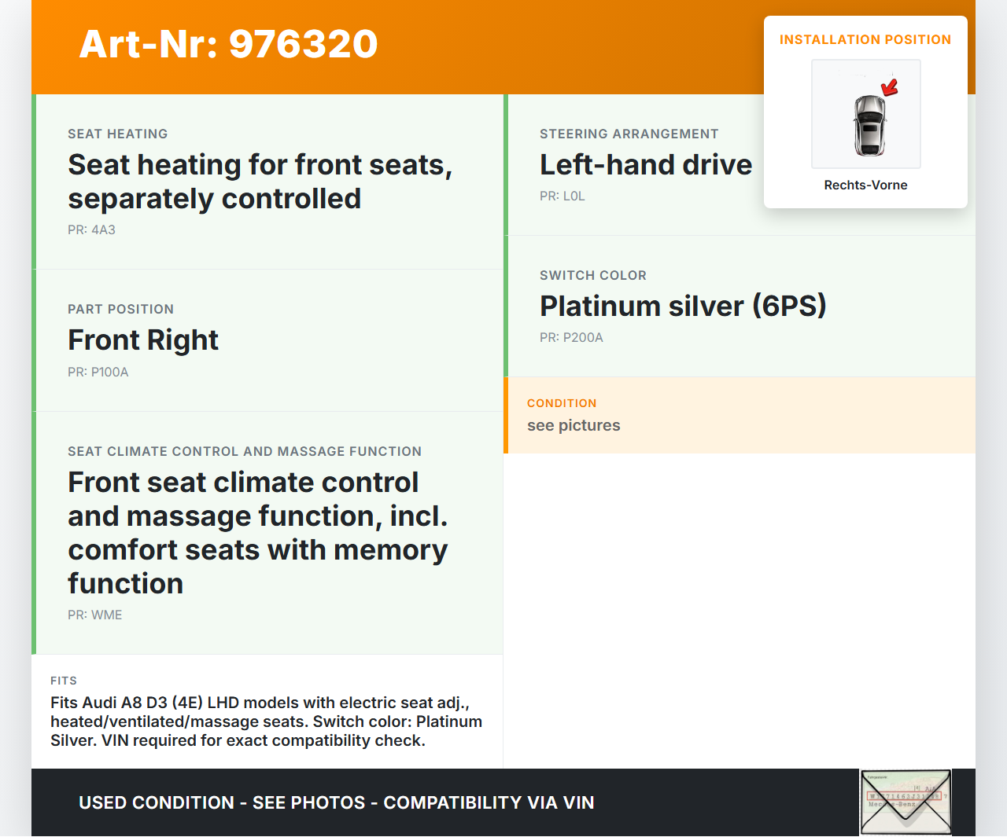The height and width of the screenshot is (837, 1007).
Task: Click the seat heating description heading
Action: click(260, 182)
